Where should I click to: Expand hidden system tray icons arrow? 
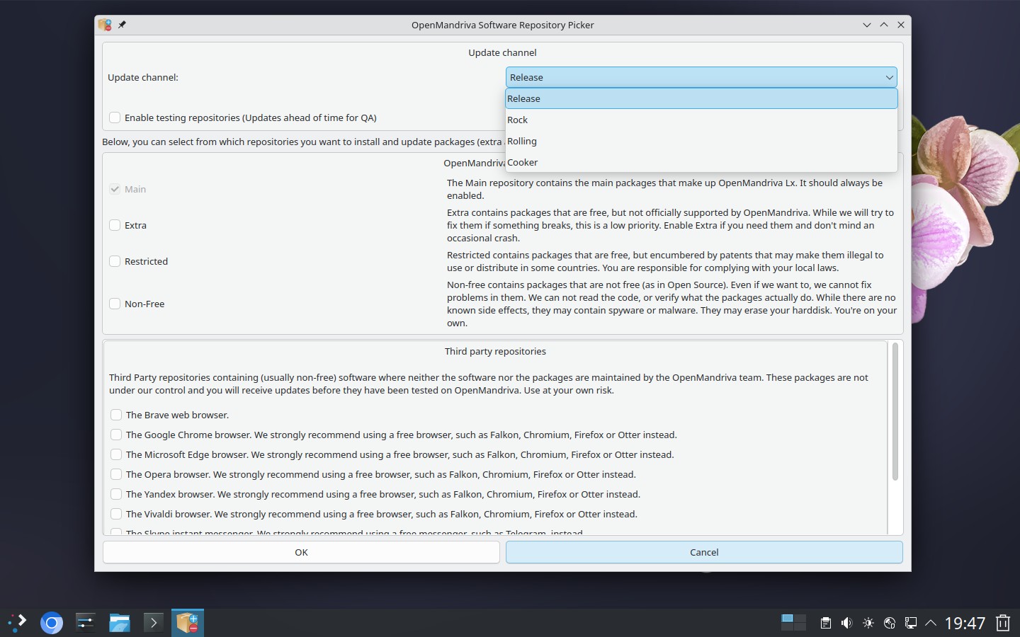tap(931, 623)
